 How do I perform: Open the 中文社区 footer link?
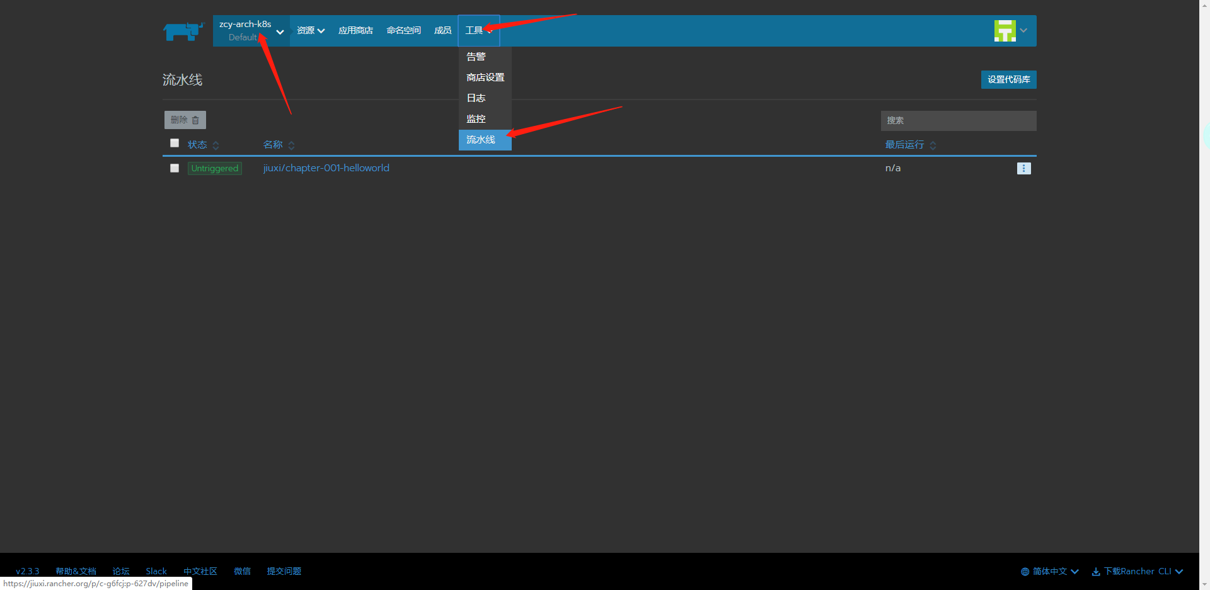200,572
